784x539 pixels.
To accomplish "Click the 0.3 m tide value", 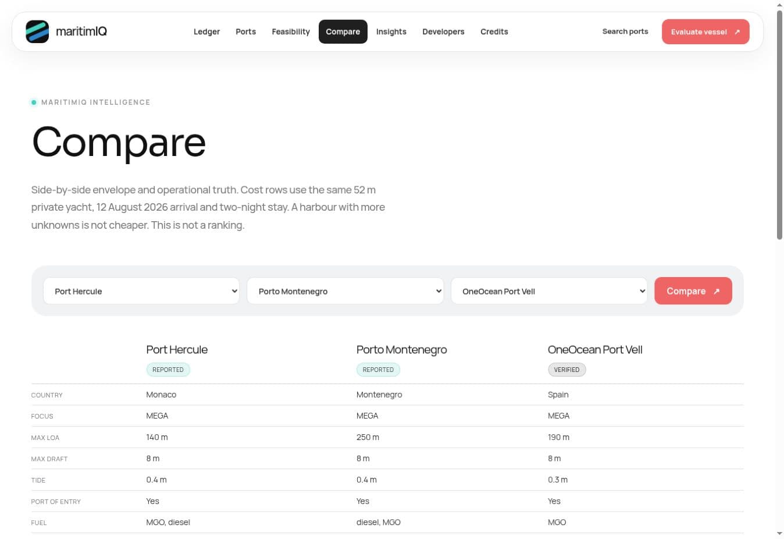I will pos(557,480).
